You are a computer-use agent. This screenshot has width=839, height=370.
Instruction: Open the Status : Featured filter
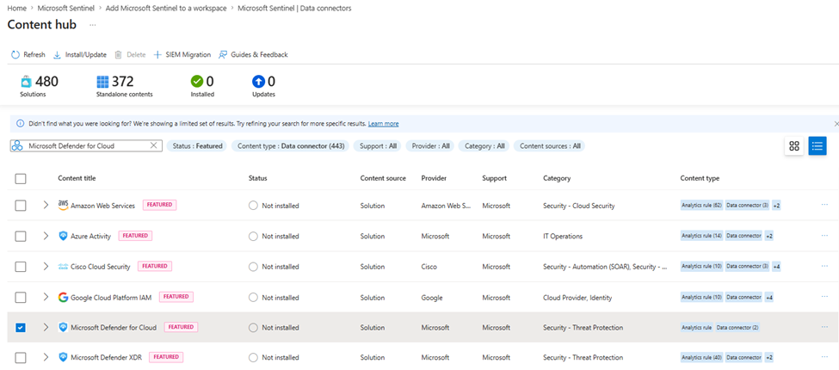(197, 145)
